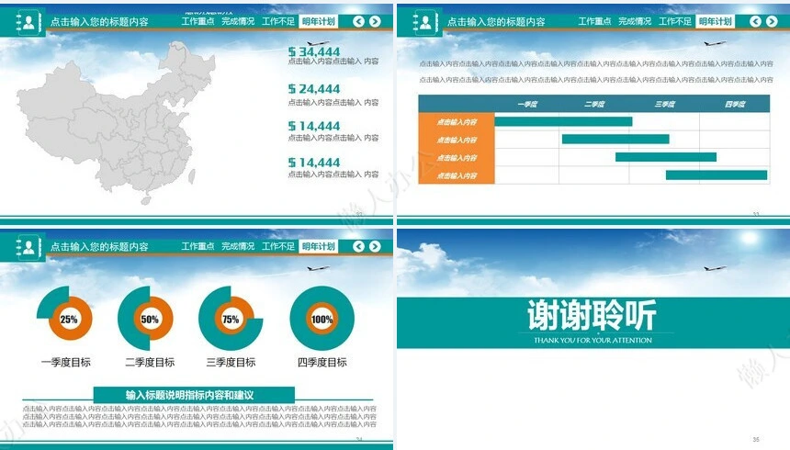Select the 50% donut chart

[x=146, y=319]
